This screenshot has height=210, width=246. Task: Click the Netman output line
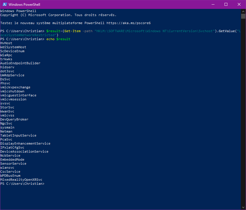pos(6,131)
